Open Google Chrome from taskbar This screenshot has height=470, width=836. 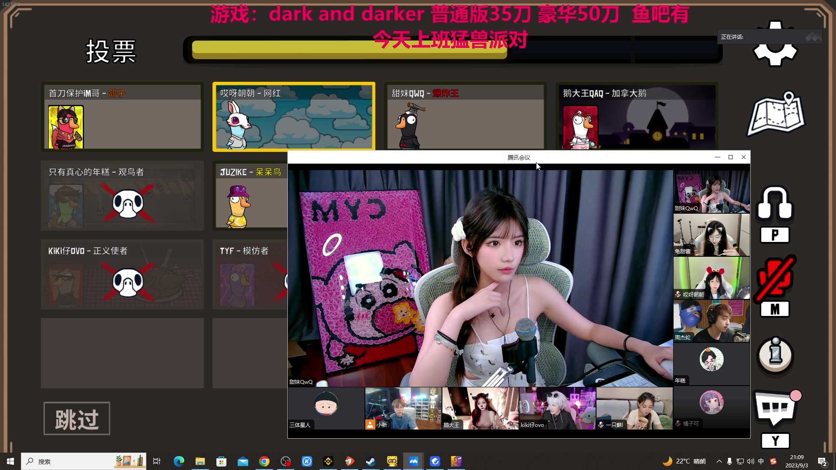point(264,461)
